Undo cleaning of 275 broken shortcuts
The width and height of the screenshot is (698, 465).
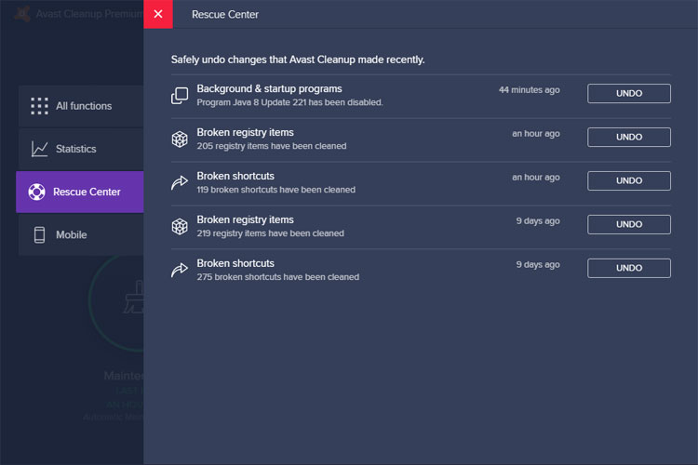628,268
